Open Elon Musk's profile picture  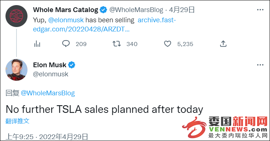tap(16, 70)
